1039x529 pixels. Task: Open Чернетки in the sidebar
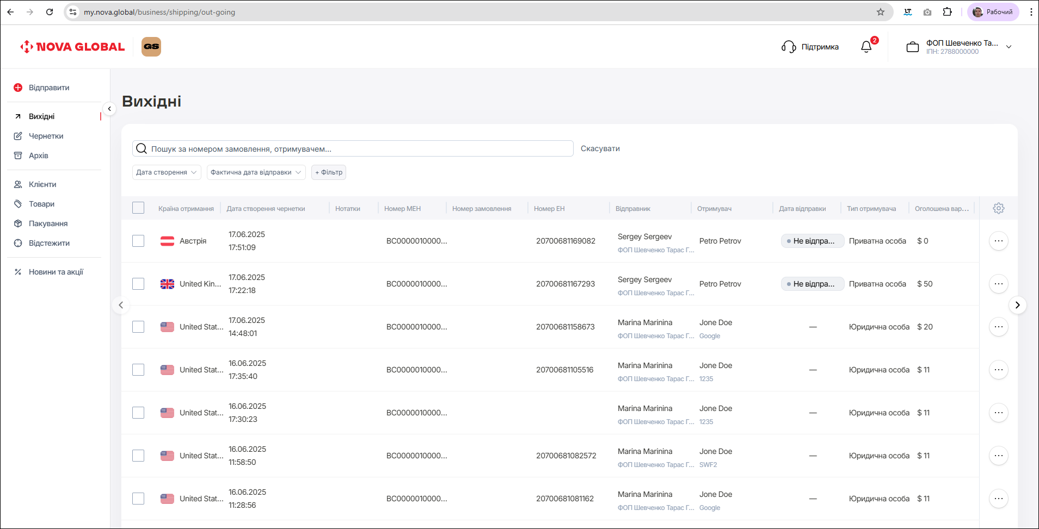(x=46, y=136)
